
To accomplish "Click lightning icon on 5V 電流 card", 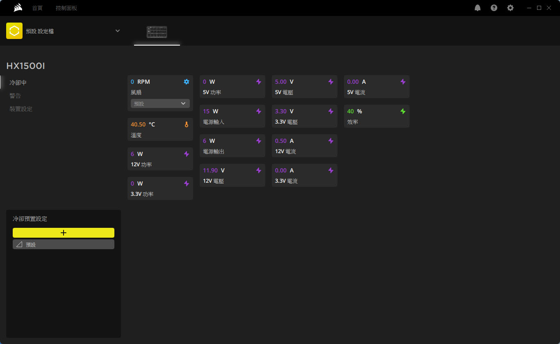I will point(403,82).
